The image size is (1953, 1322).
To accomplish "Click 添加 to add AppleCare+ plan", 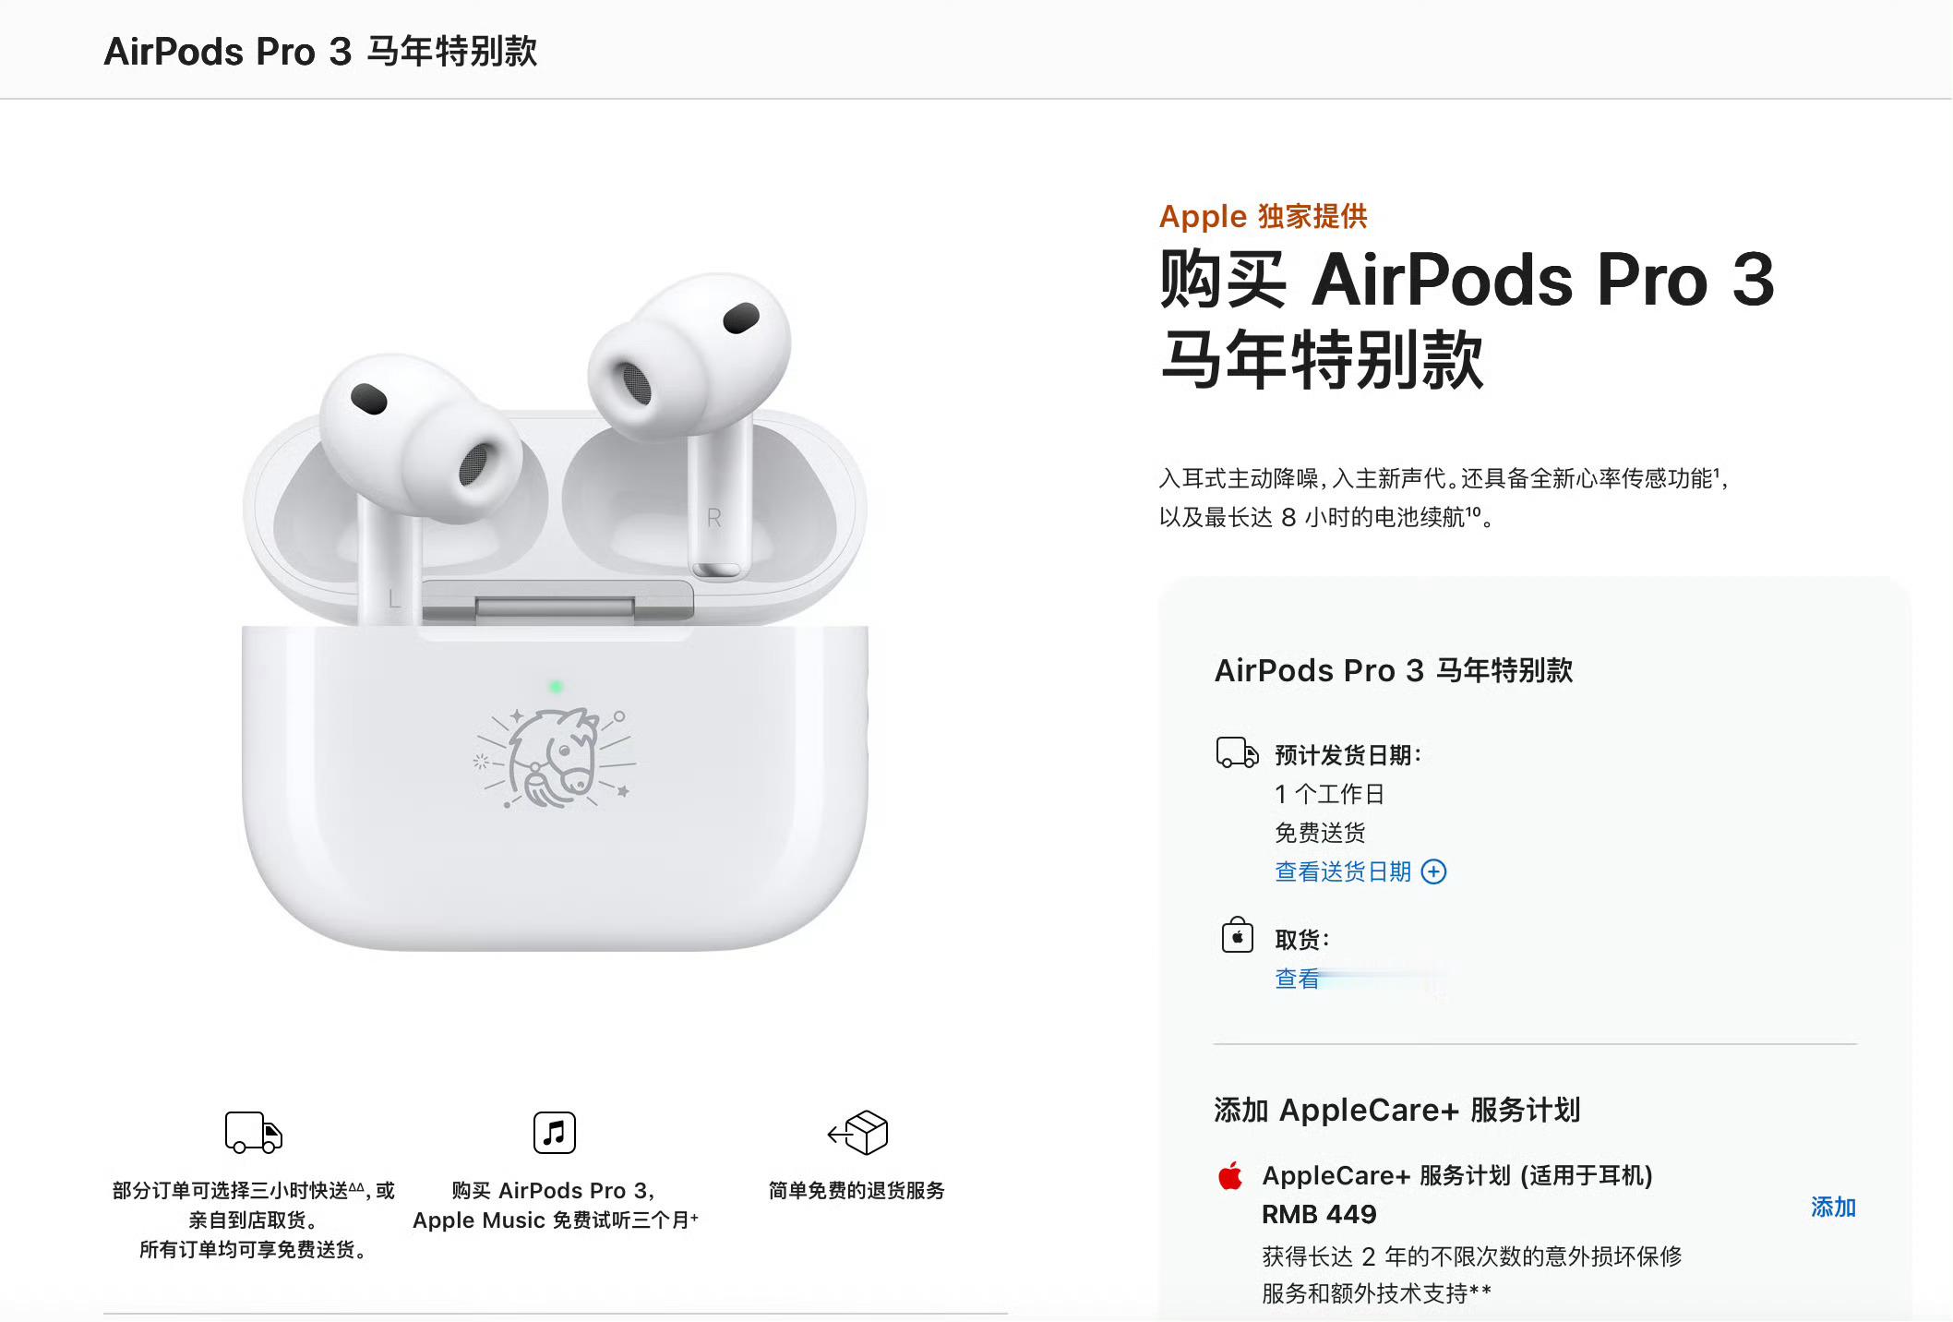I will click(1833, 1207).
